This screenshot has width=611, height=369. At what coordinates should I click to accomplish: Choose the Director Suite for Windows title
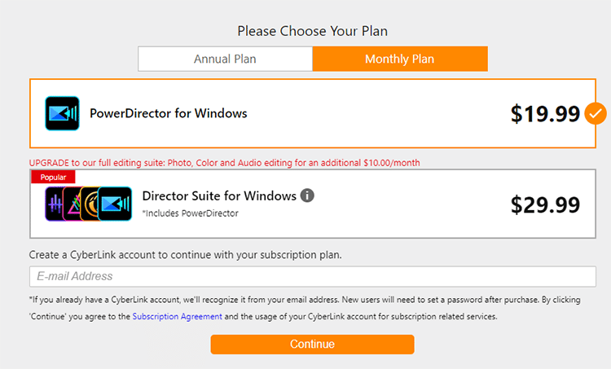[x=218, y=195]
